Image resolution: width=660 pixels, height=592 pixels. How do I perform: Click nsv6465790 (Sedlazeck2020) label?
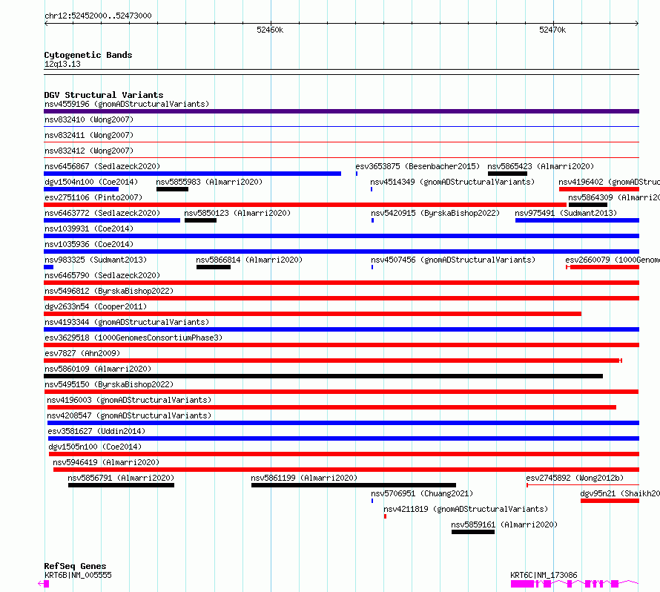pyautogui.click(x=102, y=275)
